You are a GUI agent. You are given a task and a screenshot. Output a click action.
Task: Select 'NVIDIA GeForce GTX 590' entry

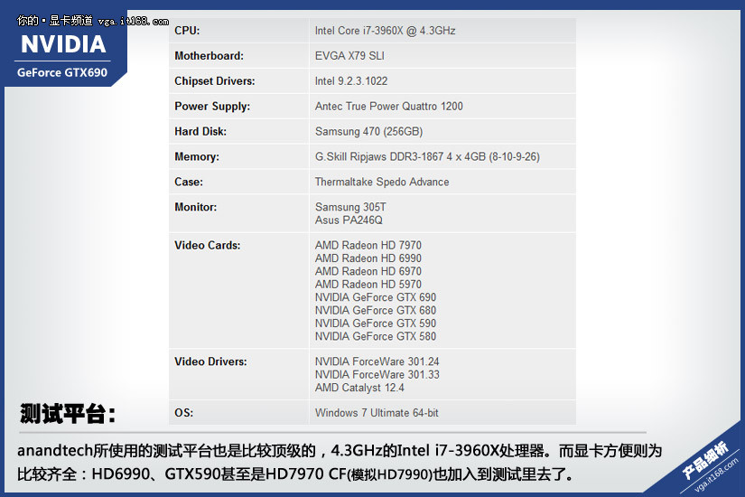[376, 324]
